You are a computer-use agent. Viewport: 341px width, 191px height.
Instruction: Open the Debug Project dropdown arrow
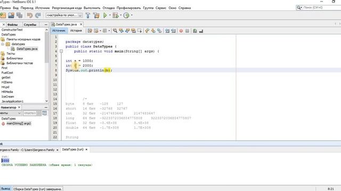click(x=121, y=15)
